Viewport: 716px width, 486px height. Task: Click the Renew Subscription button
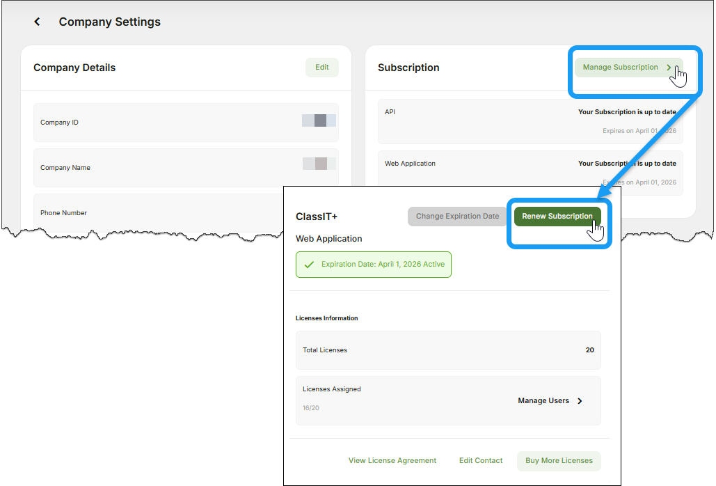point(557,216)
